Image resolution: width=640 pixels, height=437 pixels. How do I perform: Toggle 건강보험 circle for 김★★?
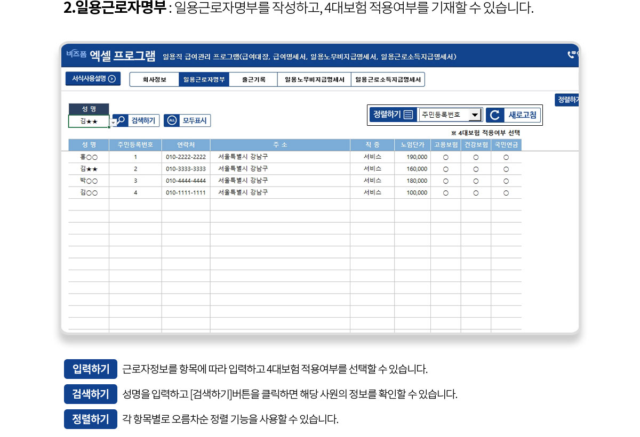pos(476,169)
